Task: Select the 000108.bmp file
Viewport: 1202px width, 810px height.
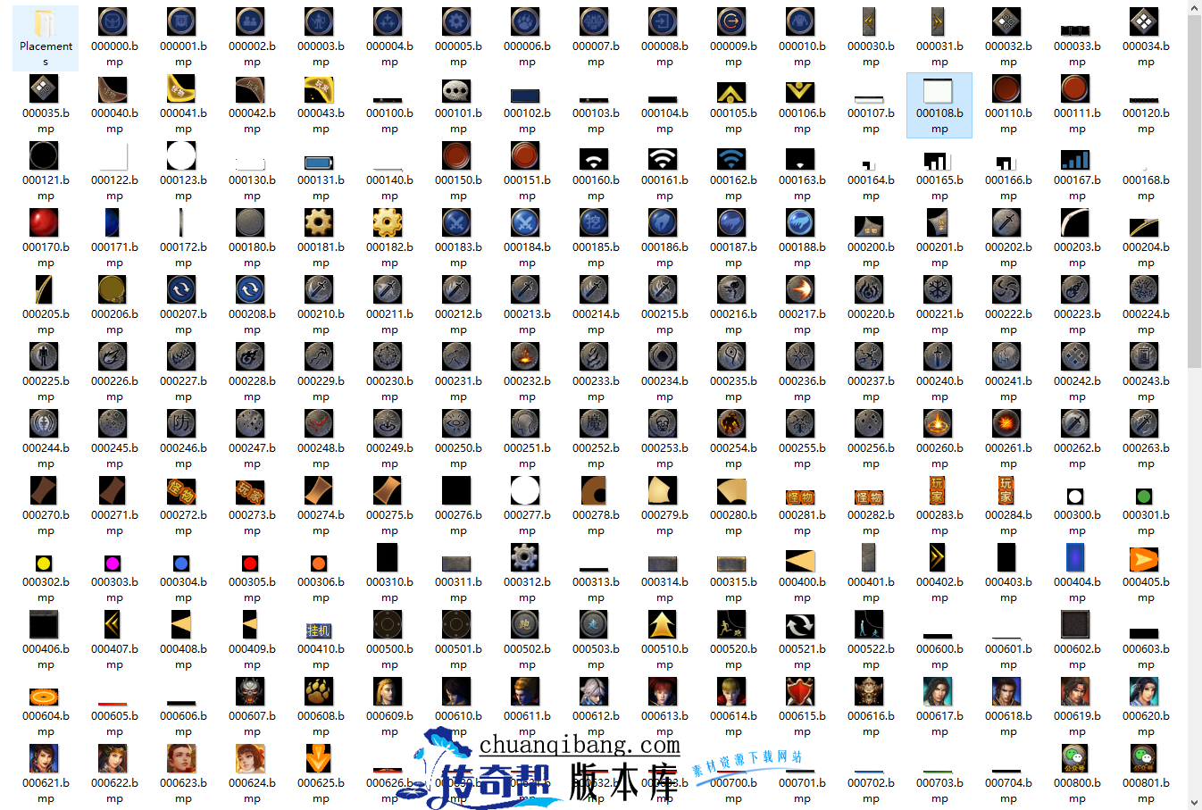Action: click(x=939, y=104)
